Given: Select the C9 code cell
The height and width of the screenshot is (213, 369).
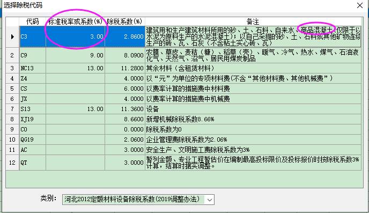Looking at the screenshot, I should [33, 55].
